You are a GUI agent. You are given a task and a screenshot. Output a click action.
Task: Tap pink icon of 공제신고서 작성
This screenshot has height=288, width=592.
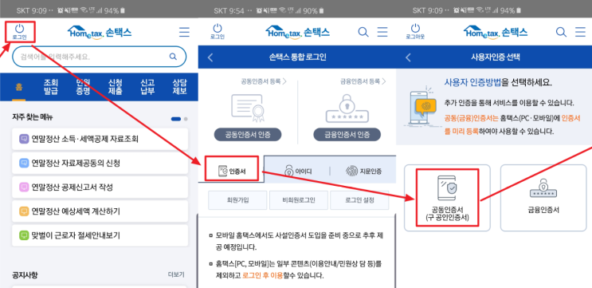point(24,187)
